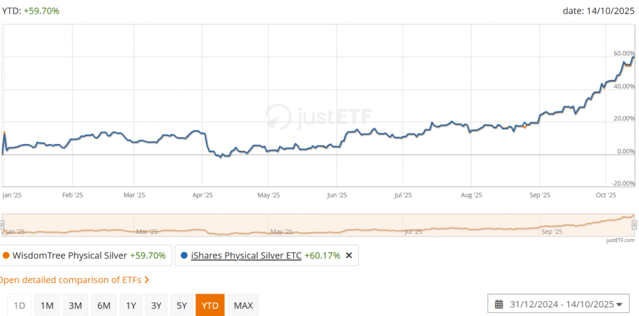Grab the right navigator range handle

point(634,224)
